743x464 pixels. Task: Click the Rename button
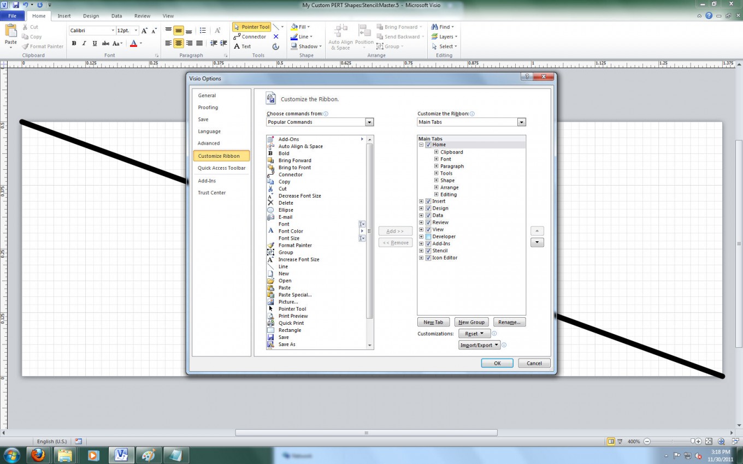[509, 322]
